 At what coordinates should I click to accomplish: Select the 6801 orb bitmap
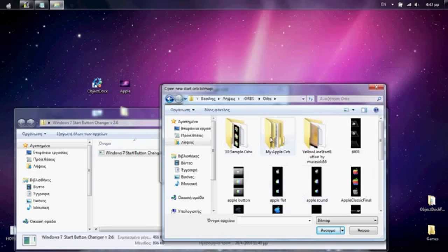point(356,136)
